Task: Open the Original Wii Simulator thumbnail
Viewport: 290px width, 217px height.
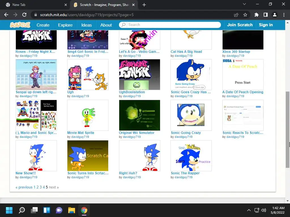Action: 140,115
